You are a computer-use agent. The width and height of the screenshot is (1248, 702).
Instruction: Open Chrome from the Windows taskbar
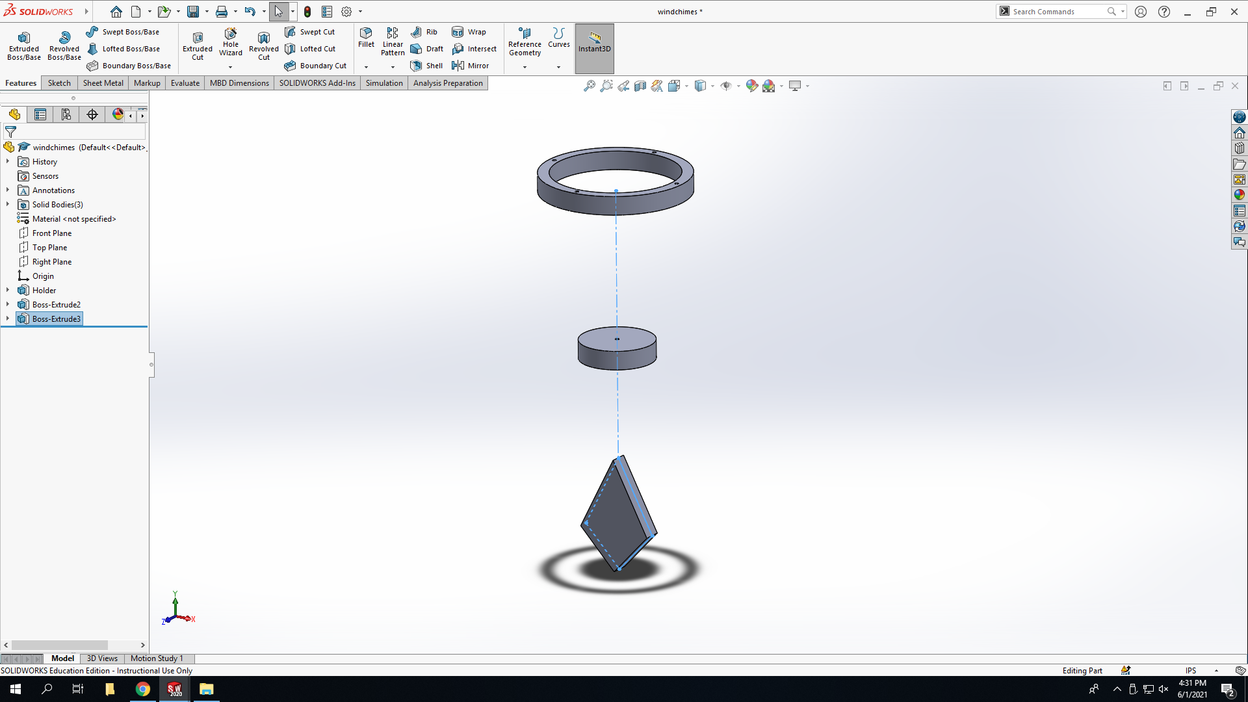[x=142, y=689]
